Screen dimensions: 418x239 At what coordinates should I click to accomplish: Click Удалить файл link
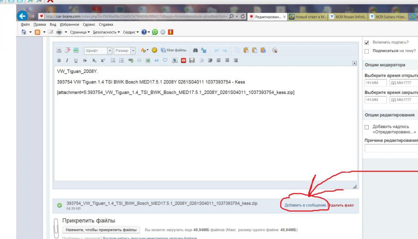click(x=341, y=205)
